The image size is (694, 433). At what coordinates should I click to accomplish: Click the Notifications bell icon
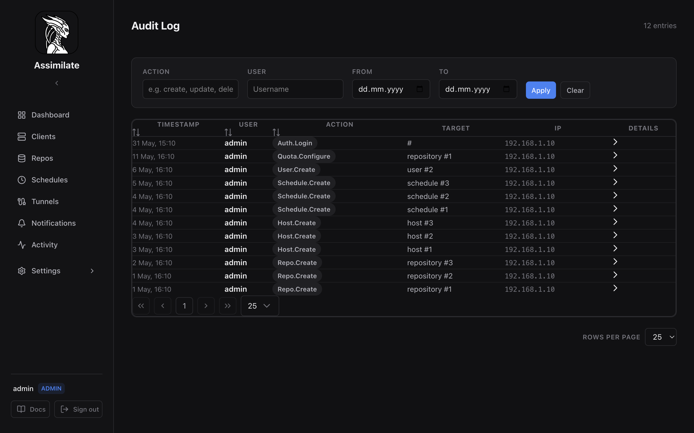[x=21, y=223]
